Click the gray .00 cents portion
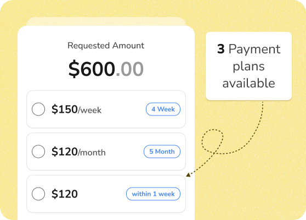 click(130, 69)
